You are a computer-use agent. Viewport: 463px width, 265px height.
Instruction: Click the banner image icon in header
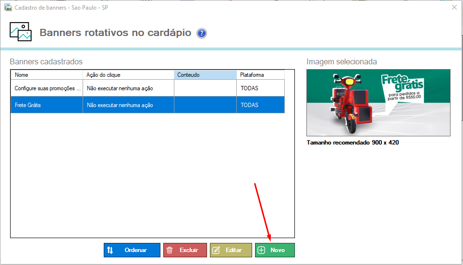21,32
